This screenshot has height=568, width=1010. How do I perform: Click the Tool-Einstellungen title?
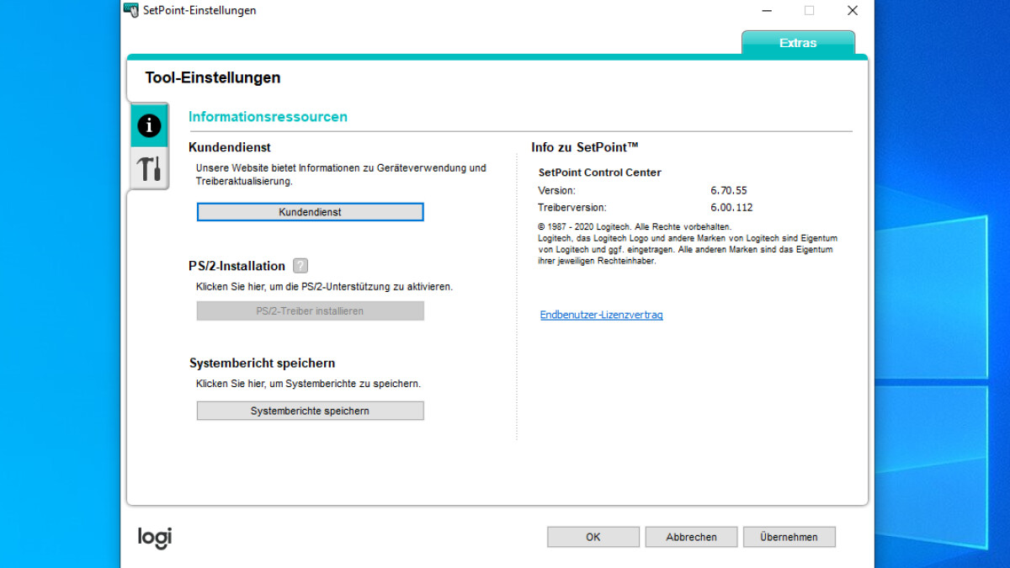pyautogui.click(x=213, y=77)
